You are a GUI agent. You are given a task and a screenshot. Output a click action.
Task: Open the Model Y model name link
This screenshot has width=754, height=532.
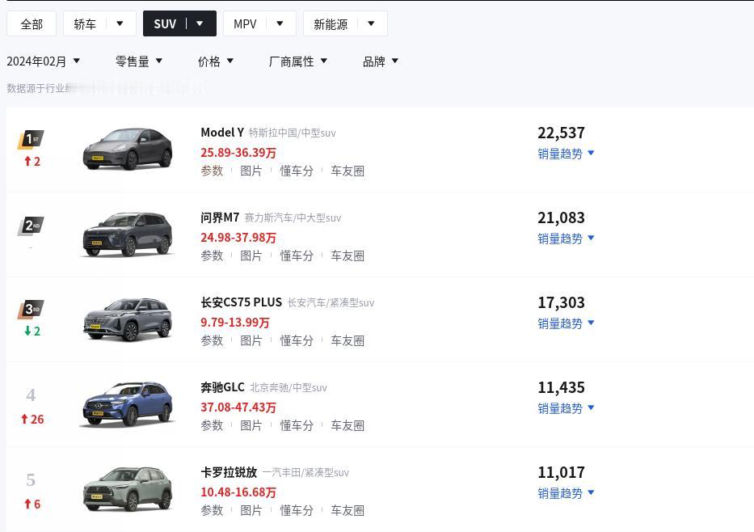coord(222,133)
